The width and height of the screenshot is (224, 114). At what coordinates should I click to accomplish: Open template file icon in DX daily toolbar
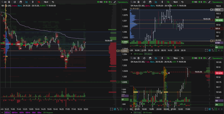(139, 2)
